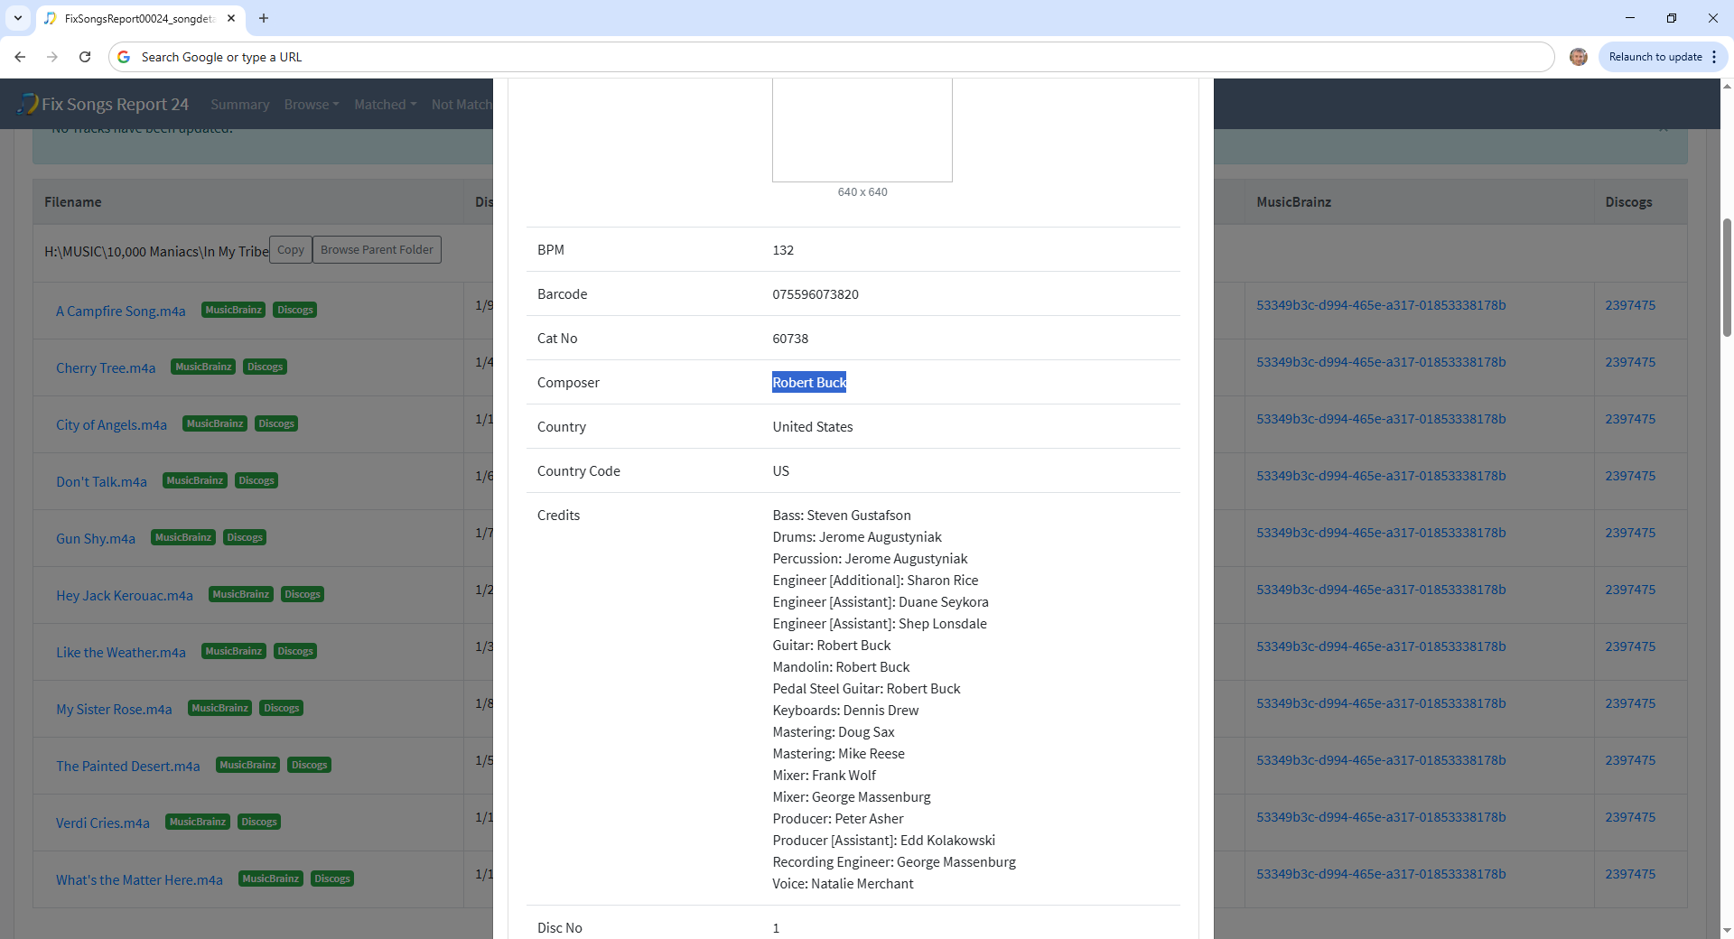This screenshot has width=1734, height=939.
Task: Click MusicBrainz badge for Gun Shy
Action: (182, 538)
